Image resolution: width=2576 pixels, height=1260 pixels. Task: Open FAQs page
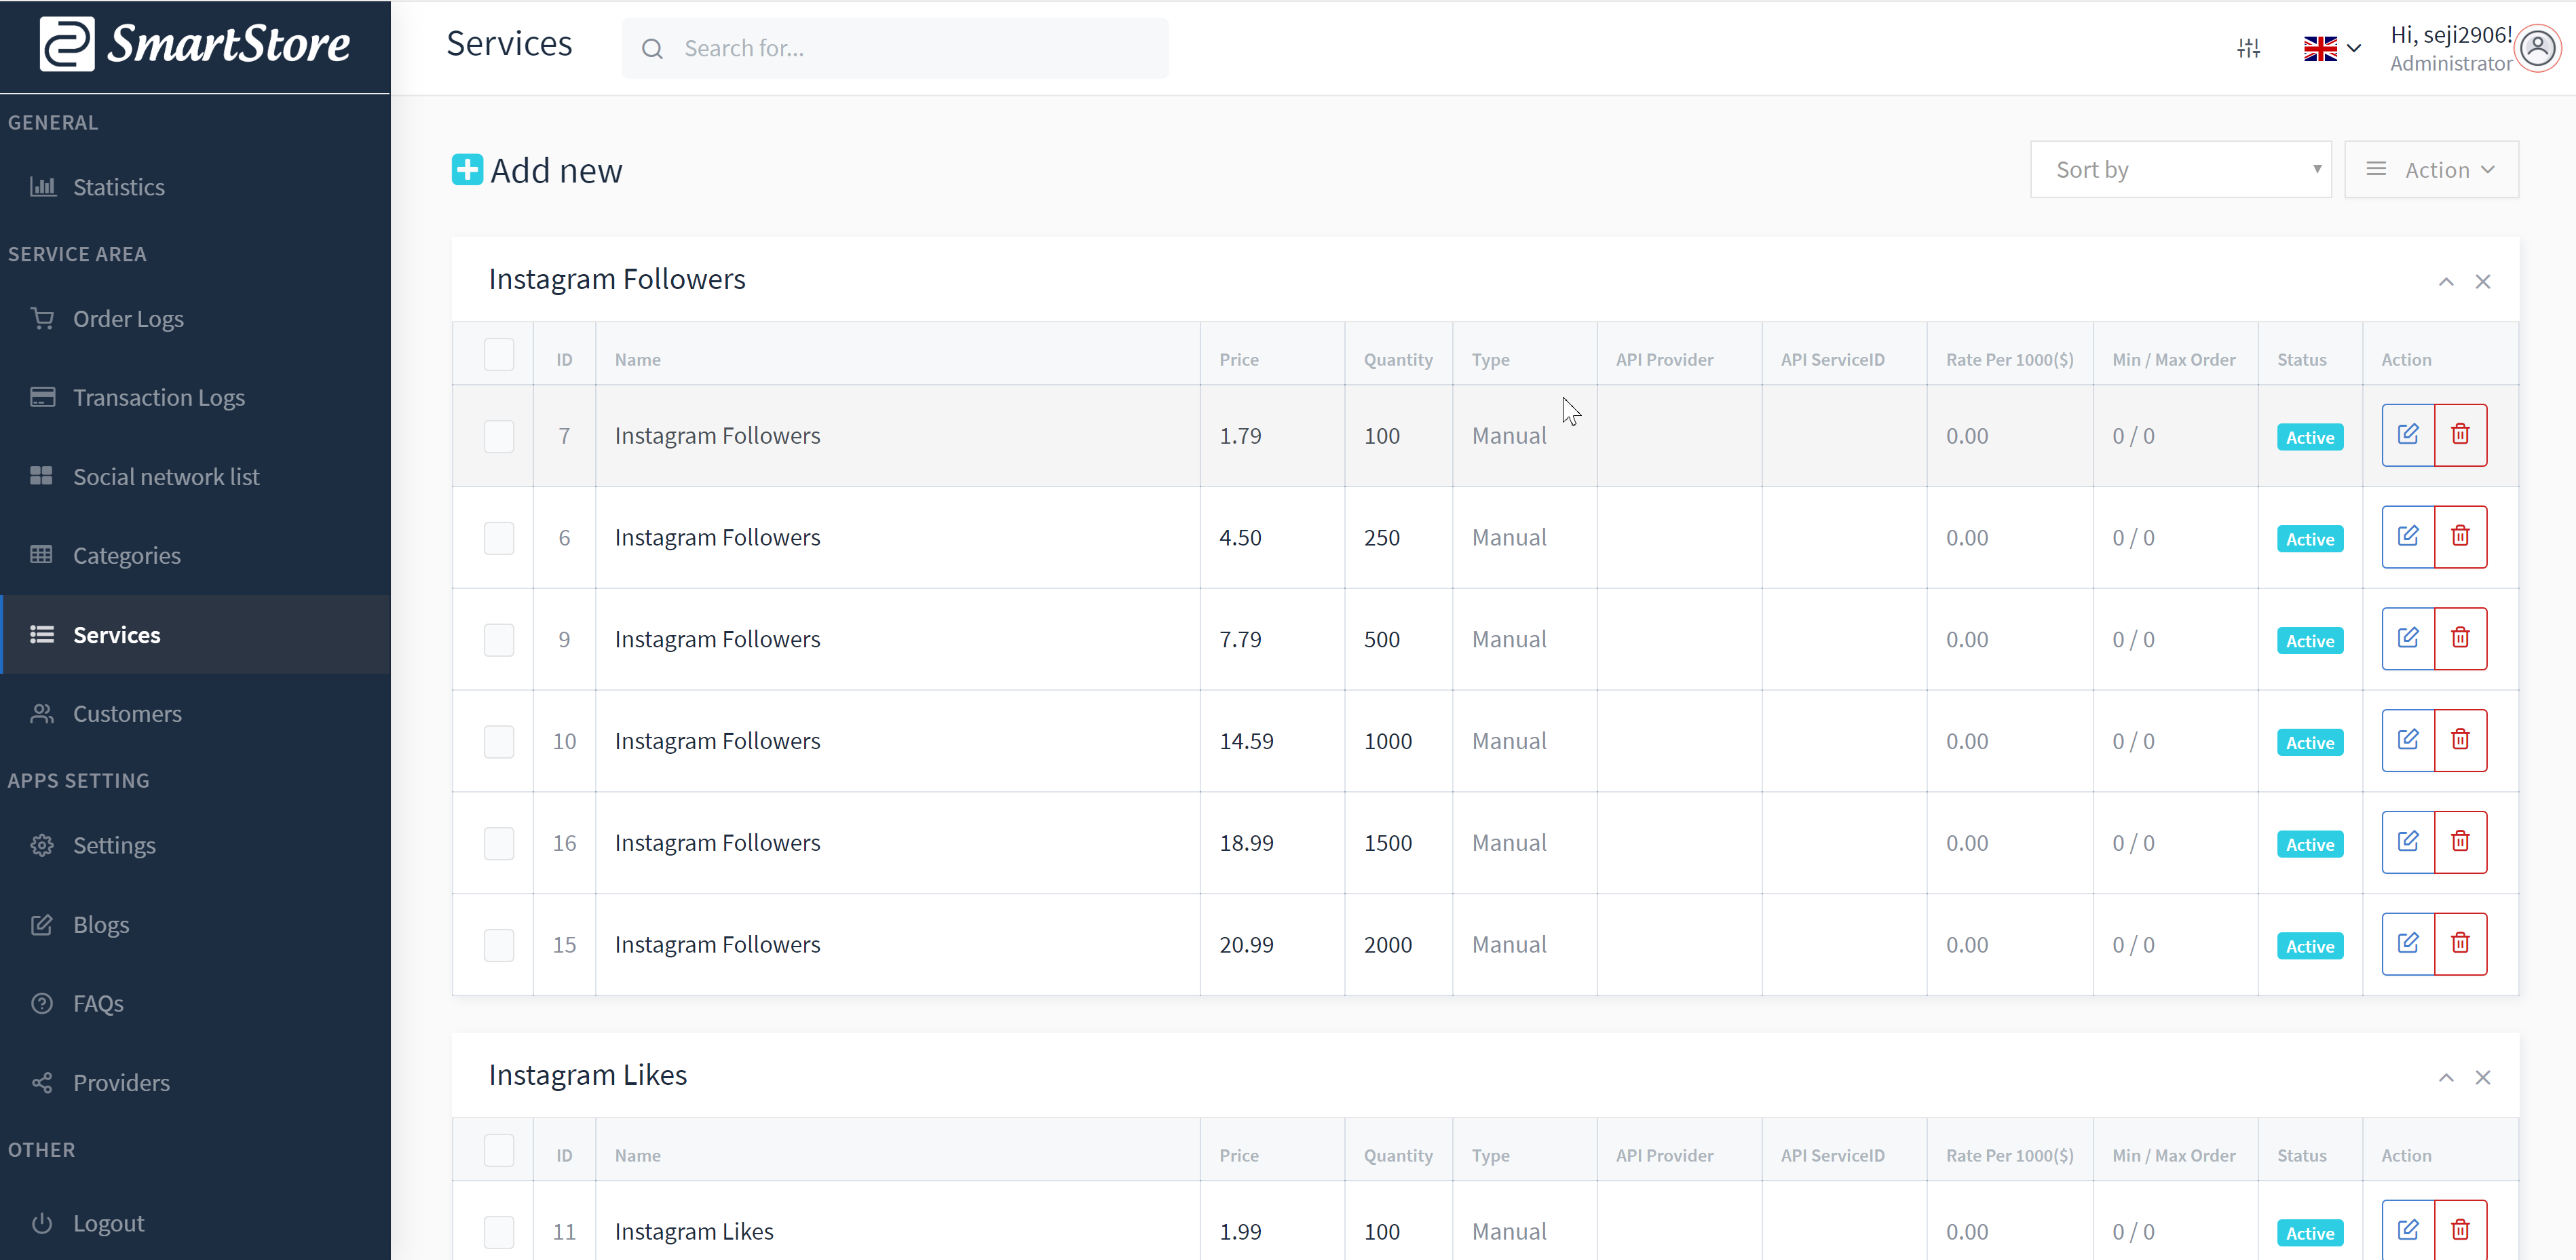click(195, 1004)
